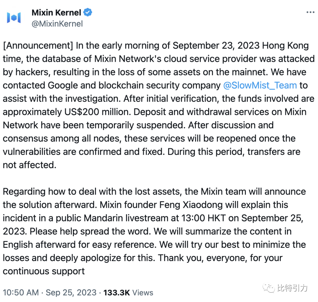
Task: Click the 'not affected.' closing line
Action: click(30, 165)
